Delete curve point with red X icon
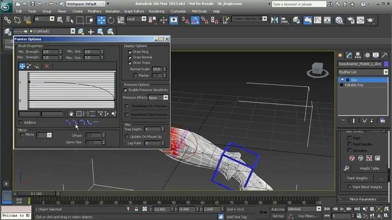This screenshot has height=220, width=392. coord(47,66)
